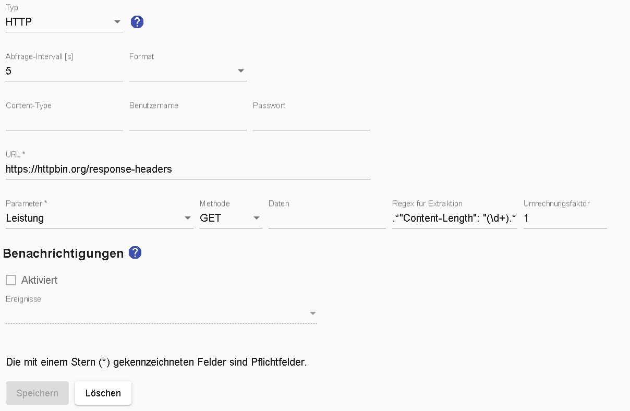Click the Speichern button
Viewport: 630px width, 411px height.
[x=37, y=393]
